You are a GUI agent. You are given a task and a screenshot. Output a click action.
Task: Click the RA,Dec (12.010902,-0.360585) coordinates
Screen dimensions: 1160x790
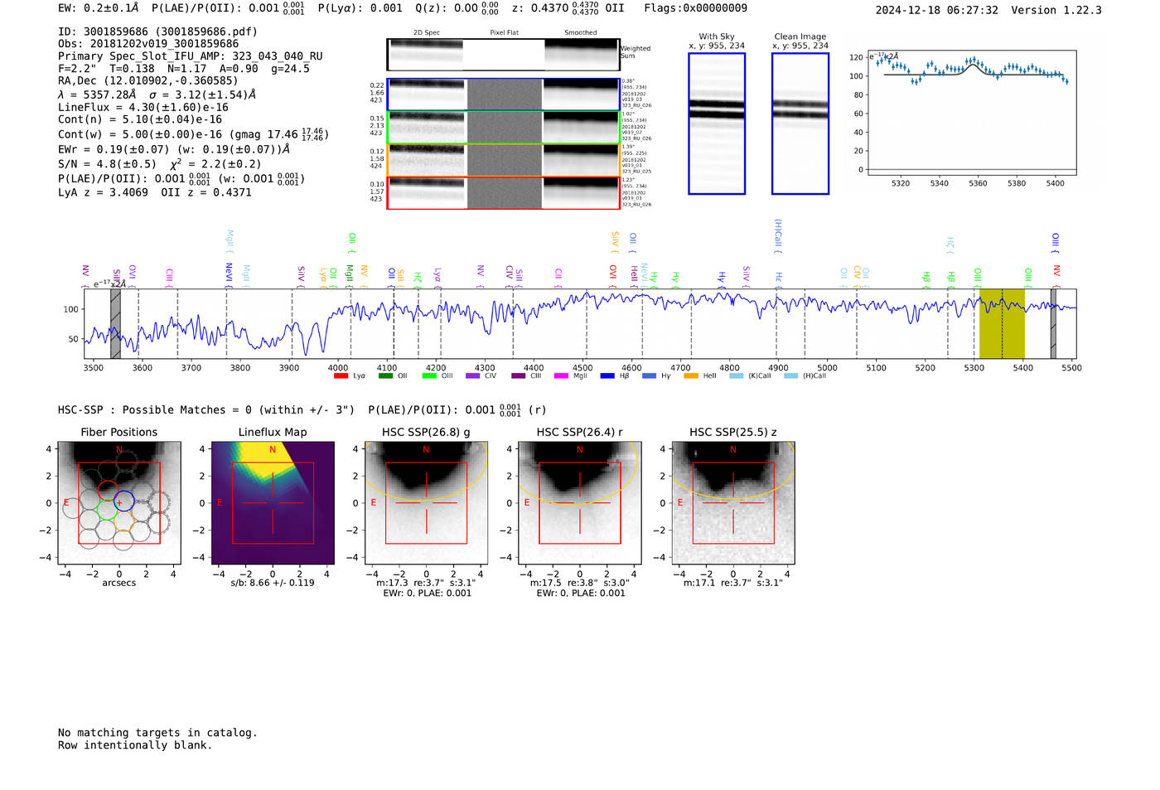click(x=148, y=80)
